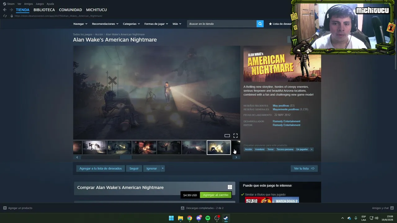Click the Agregar un producto plus icon
The width and height of the screenshot is (397, 223).
(x=5, y=208)
